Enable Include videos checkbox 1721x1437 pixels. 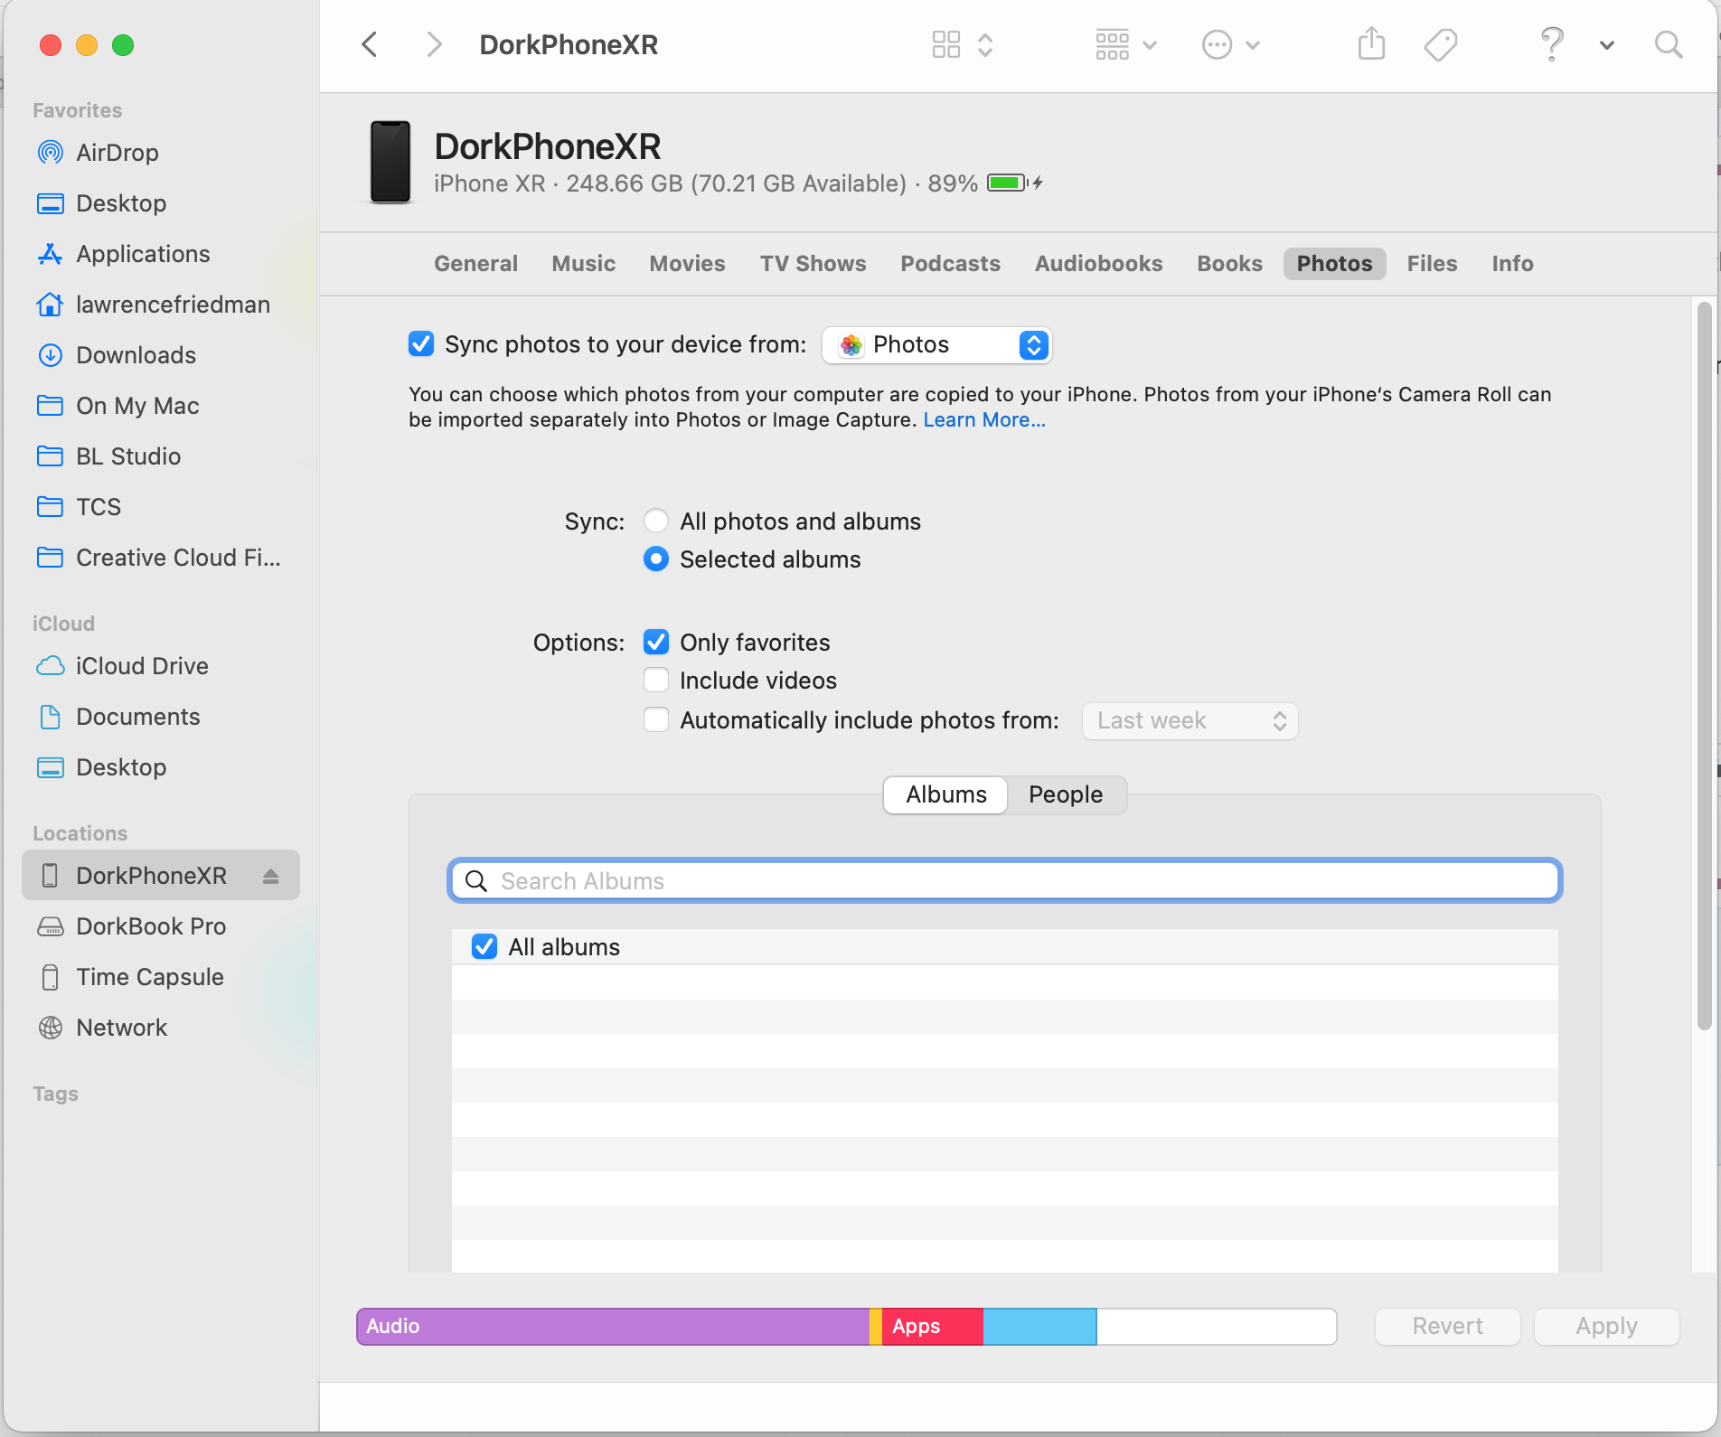click(656, 681)
